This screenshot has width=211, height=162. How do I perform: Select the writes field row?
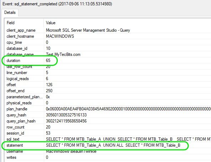108,157
